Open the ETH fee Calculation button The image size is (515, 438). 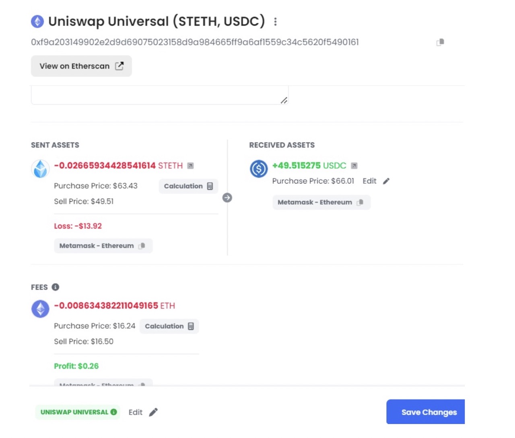[169, 326]
